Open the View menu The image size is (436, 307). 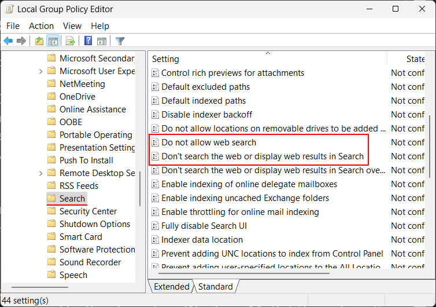(x=72, y=25)
